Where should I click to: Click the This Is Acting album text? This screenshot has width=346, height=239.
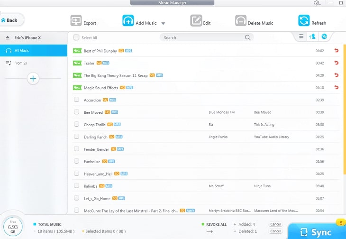click(264, 125)
